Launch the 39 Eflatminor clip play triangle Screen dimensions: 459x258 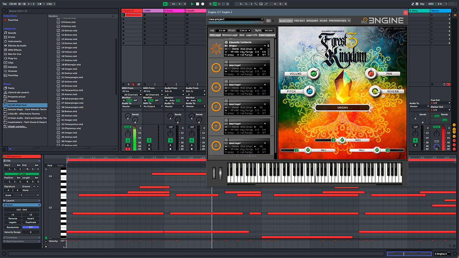[x=123, y=15]
